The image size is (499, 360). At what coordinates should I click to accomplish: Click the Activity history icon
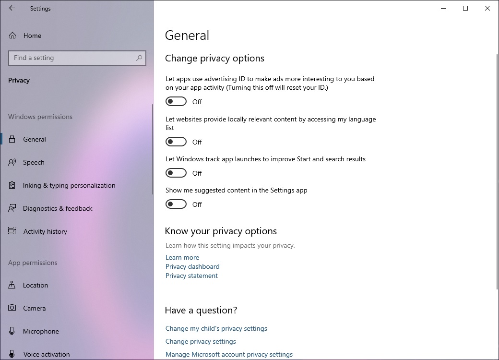tap(12, 231)
